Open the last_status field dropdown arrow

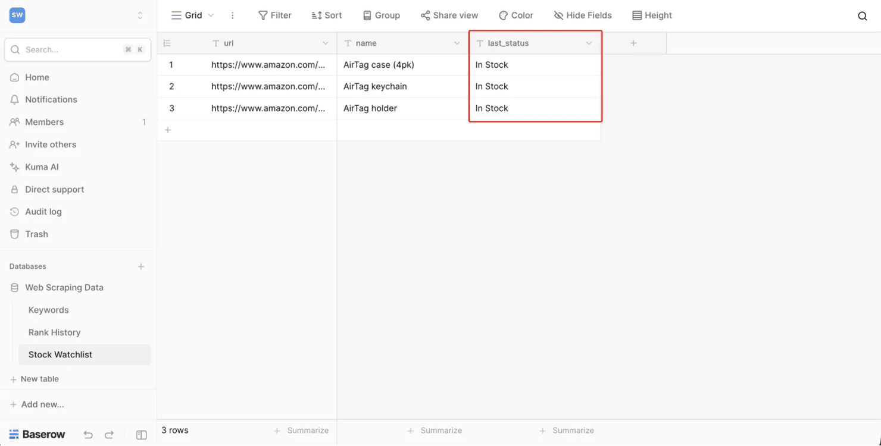[x=589, y=43]
